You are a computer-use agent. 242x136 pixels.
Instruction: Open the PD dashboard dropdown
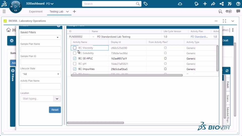[x=52, y=4]
